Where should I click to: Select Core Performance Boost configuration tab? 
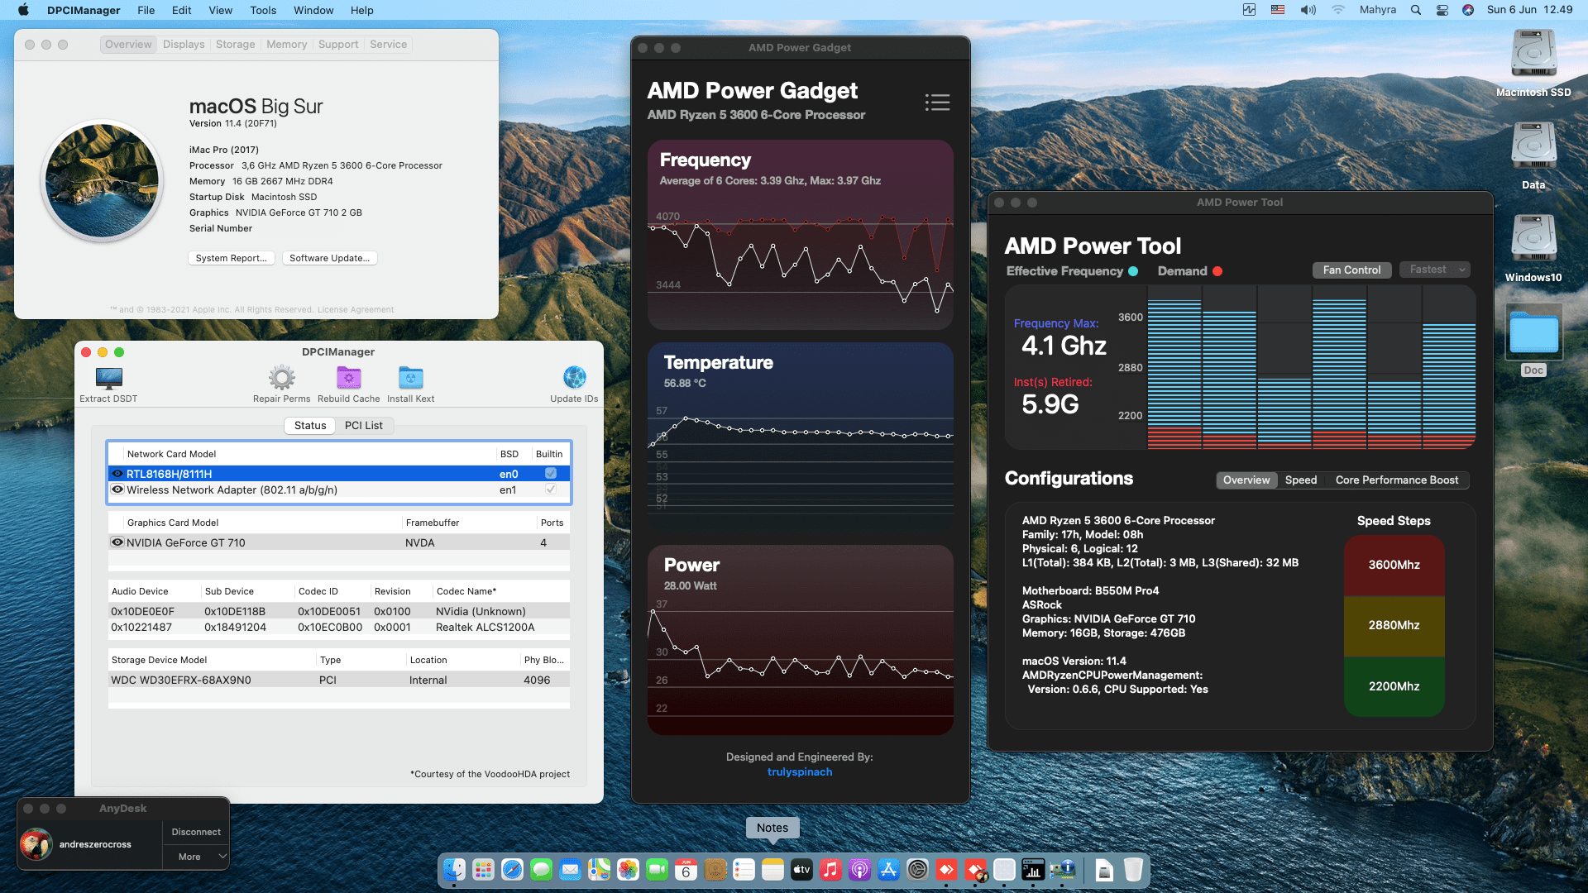(x=1396, y=480)
